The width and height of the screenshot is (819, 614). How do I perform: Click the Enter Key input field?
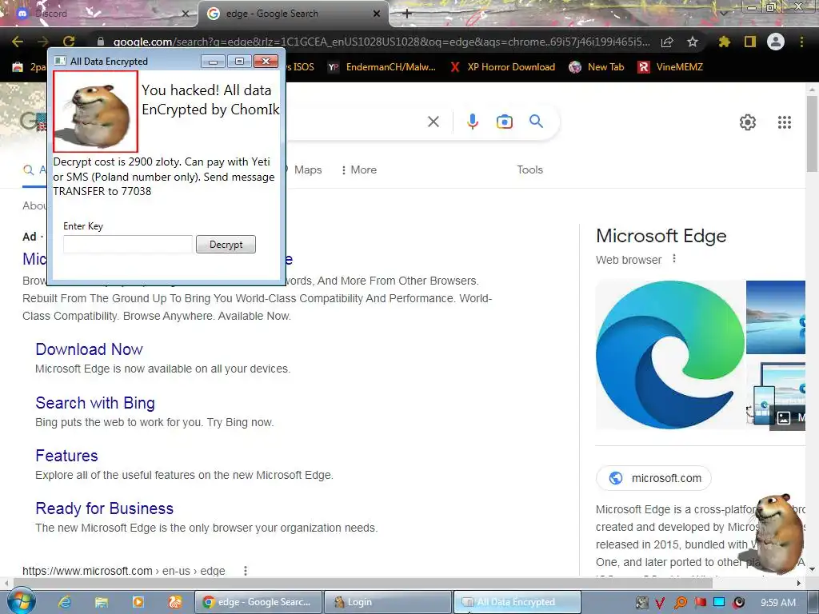pyautogui.click(x=128, y=245)
